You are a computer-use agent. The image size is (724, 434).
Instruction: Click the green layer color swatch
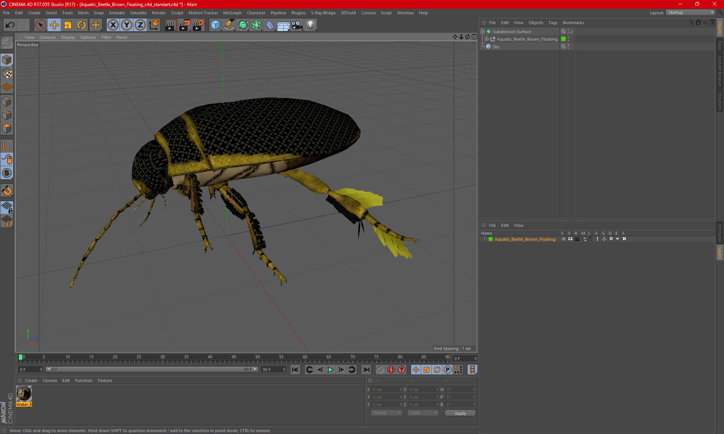point(491,239)
